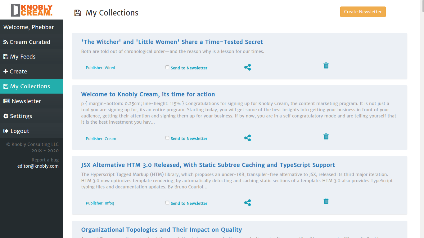Trash the JSX Alternative HTM 3.0 article

pyautogui.click(x=326, y=201)
